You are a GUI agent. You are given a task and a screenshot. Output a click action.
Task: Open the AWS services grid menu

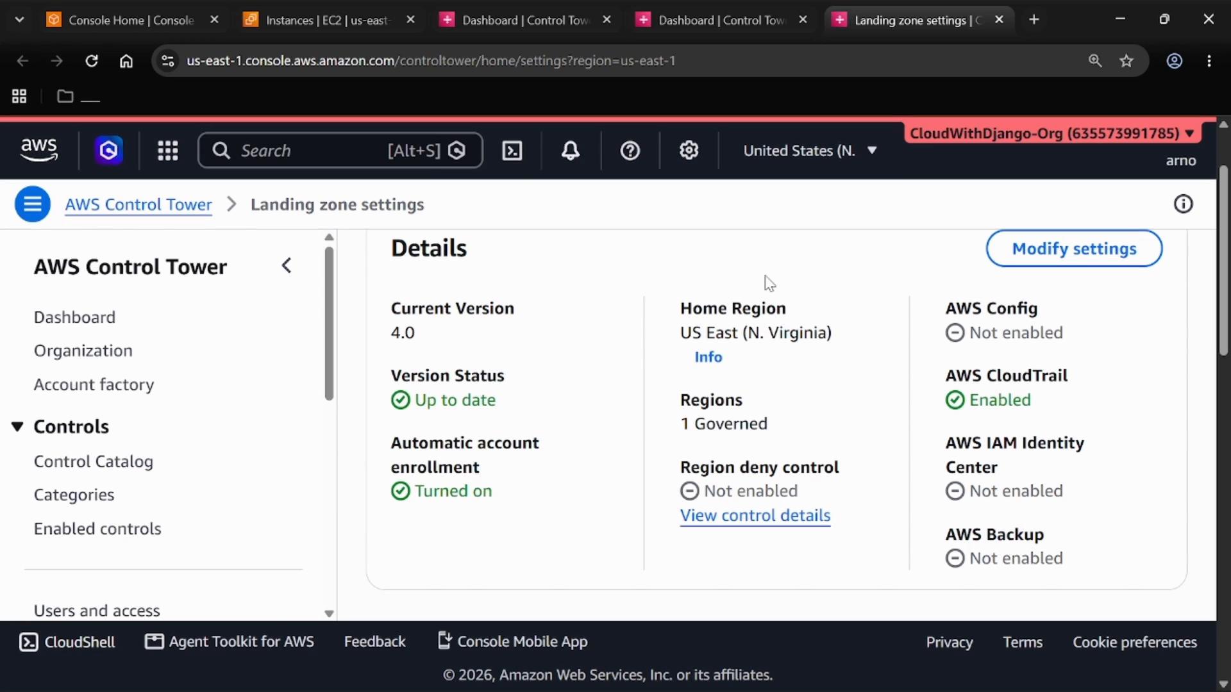168,151
